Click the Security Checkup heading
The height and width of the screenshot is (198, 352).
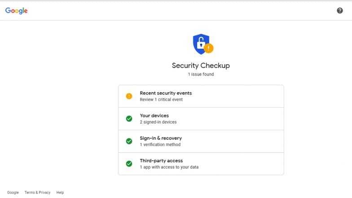click(201, 66)
